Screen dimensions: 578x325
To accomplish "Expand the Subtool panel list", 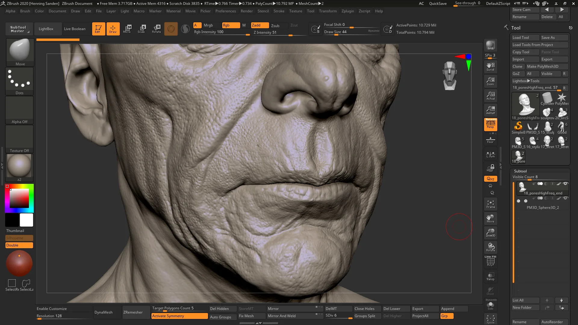I will point(526,300).
